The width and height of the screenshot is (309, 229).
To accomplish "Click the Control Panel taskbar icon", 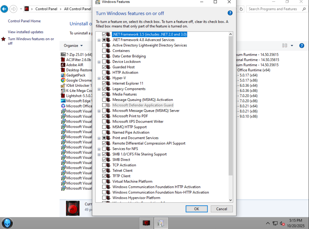I will point(161,223).
